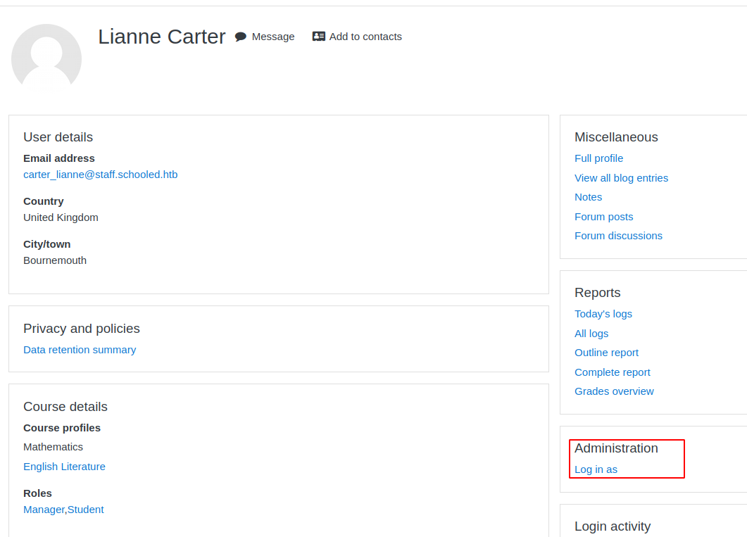Open the Outline report
Screen dimensions: 747x537
[606, 353]
